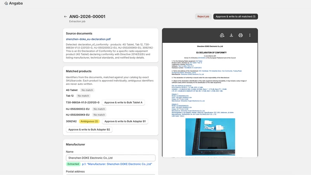This screenshot has width=311, height=175.
Task: Save PDF to Drive using viewer icon
Action: 222,35
